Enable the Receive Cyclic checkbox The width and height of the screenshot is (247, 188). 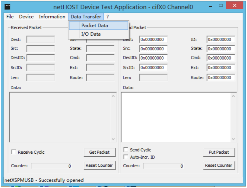point(14,152)
